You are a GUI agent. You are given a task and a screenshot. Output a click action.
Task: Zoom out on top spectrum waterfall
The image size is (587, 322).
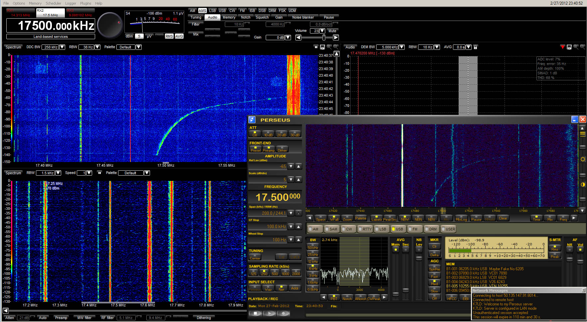tap(336, 47)
